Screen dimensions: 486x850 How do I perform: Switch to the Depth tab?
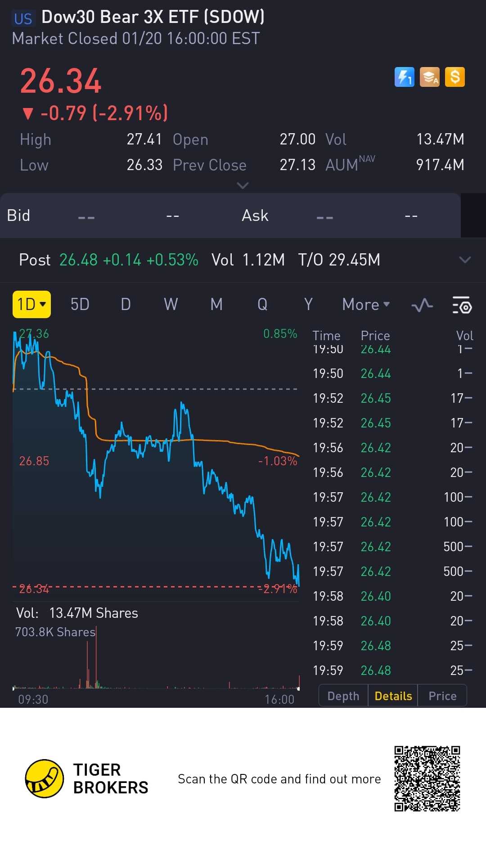pyautogui.click(x=343, y=696)
